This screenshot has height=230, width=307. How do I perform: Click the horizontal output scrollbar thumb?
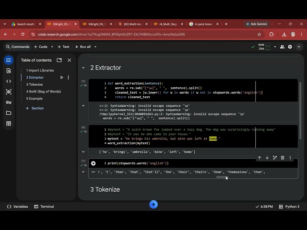click(222, 177)
